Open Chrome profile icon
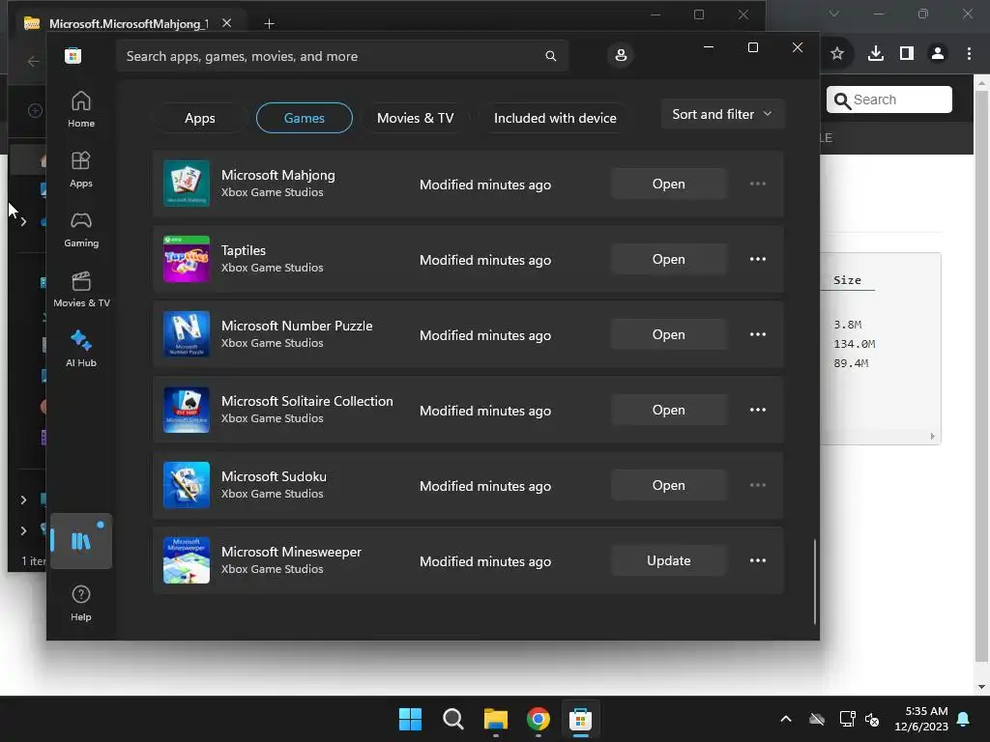Viewport: 990px width, 742px height. click(x=938, y=54)
